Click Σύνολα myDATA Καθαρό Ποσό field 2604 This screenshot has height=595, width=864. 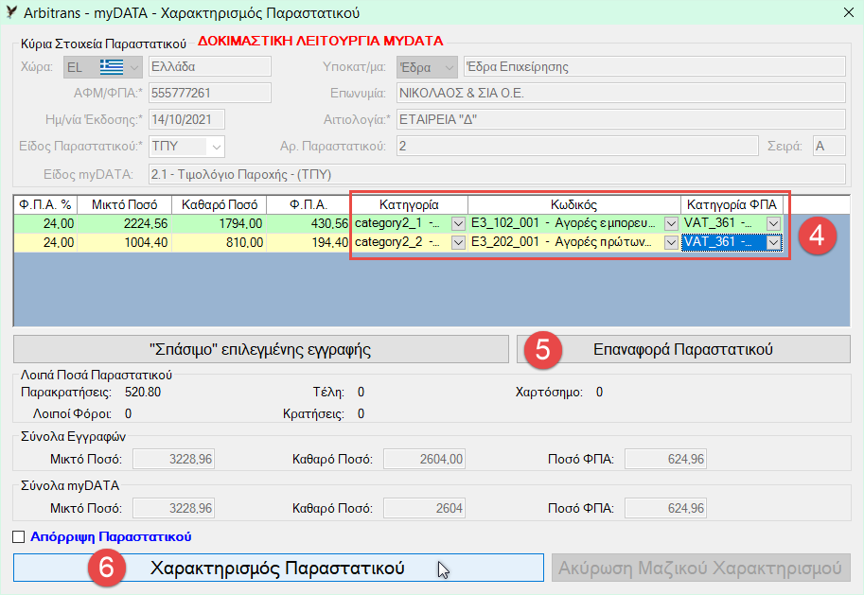point(424,508)
